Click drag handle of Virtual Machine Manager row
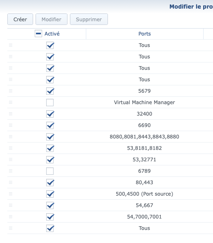Image resolution: width=213 pixels, height=243 pixels. click(11, 102)
